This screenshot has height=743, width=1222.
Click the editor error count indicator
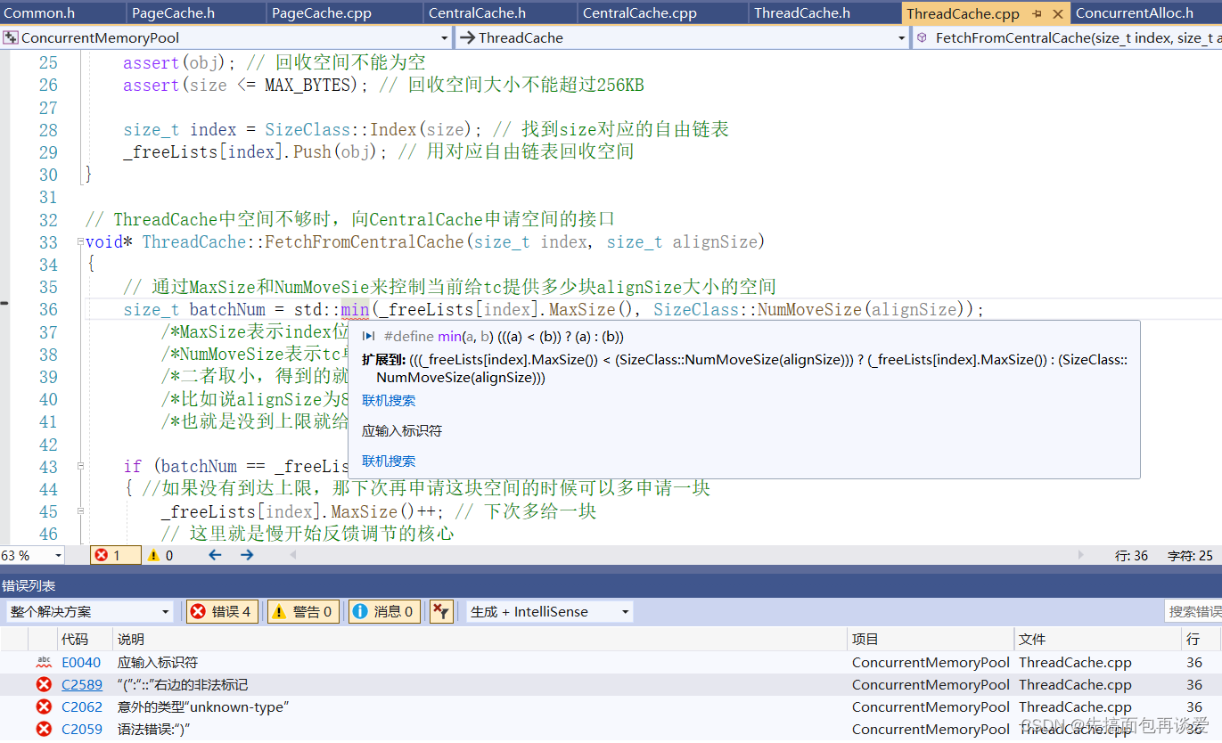click(115, 555)
